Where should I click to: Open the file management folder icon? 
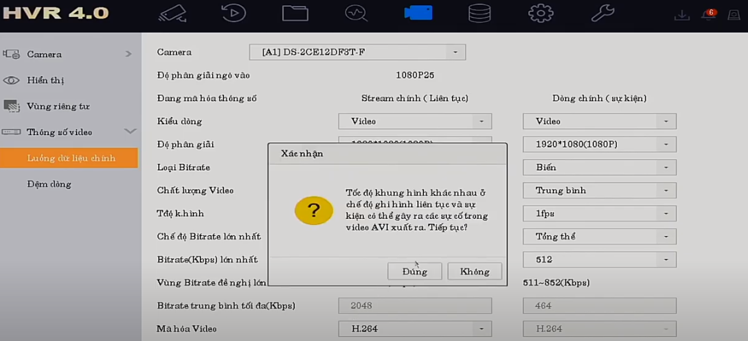[295, 13]
